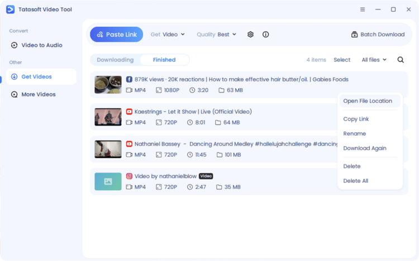Click the clock icon next to 11:45
The width and height of the screenshot is (419, 261).
tap(190, 155)
